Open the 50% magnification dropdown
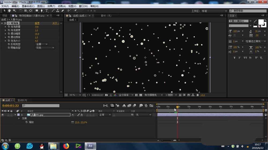This screenshot has height=150, width=268. (x=75, y=95)
